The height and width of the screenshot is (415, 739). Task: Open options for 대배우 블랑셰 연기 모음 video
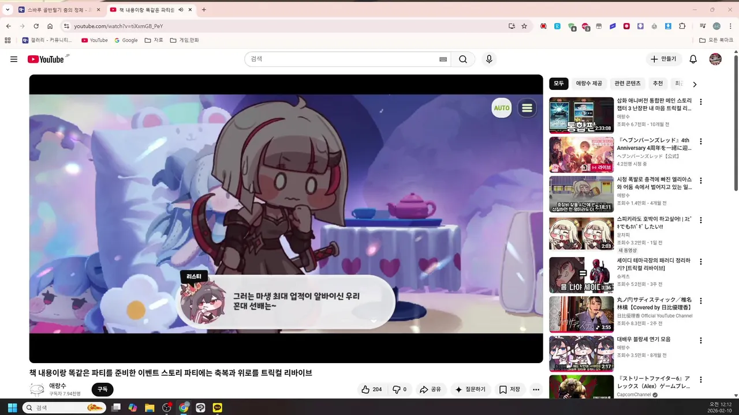point(701,341)
